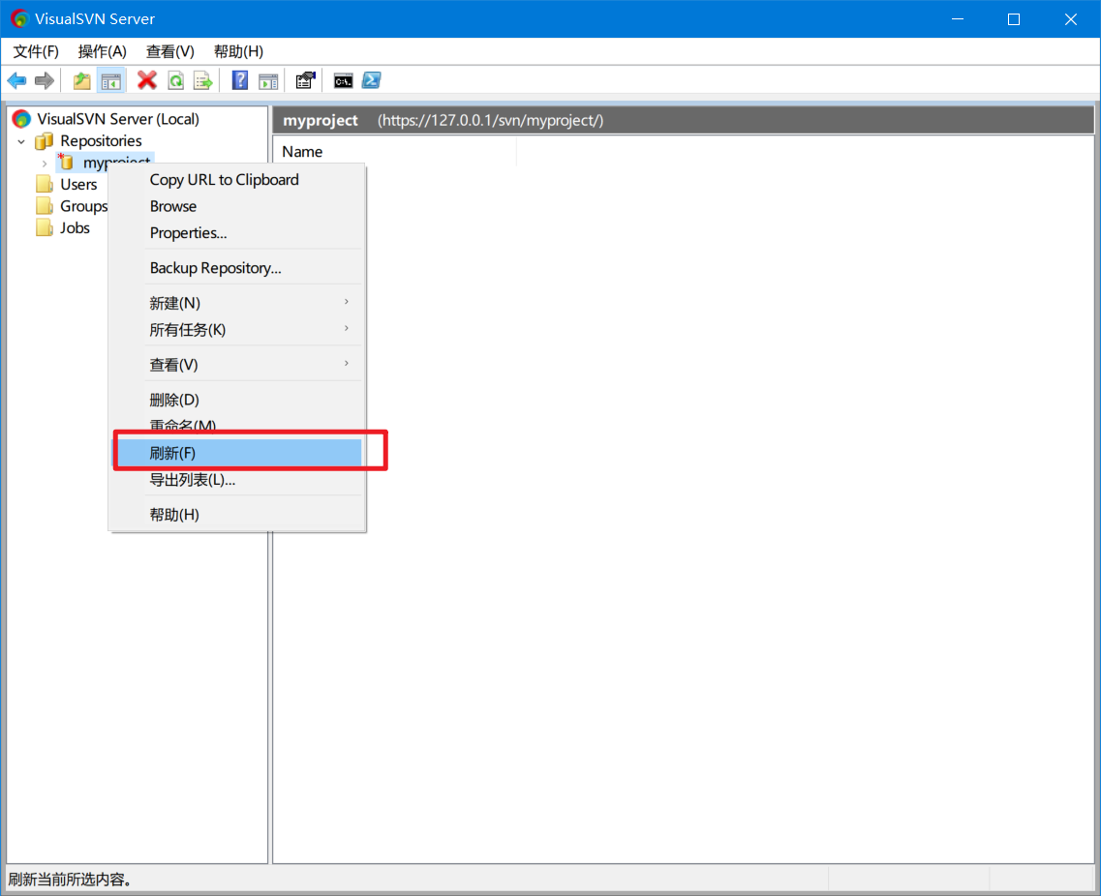Viewport: 1101px width, 896px height.
Task: Select the Repositories tree label
Action: 101,141
